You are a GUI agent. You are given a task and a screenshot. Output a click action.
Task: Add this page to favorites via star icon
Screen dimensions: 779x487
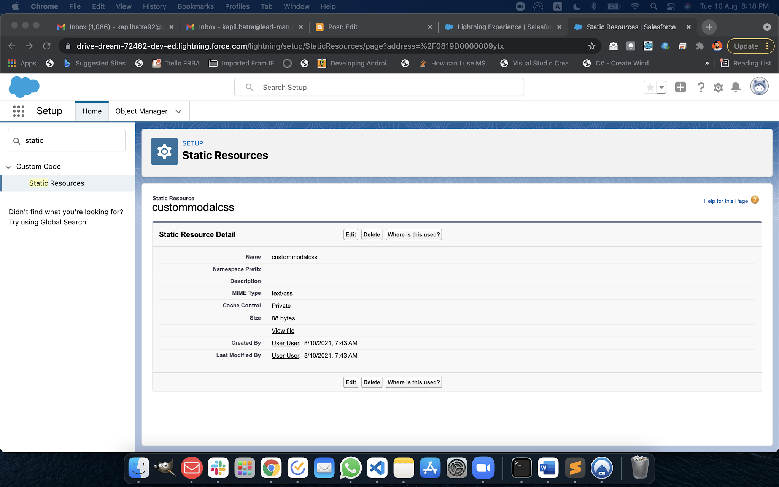[650, 87]
